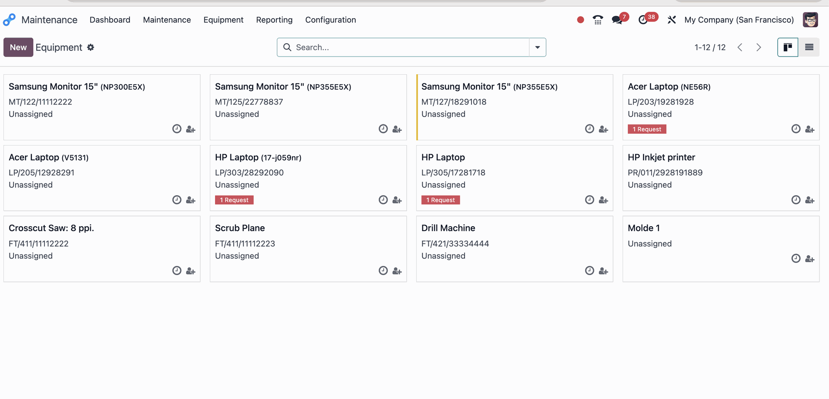Image resolution: width=829 pixels, height=399 pixels.
Task: Open the Reporting menu
Action: coord(274,20)
